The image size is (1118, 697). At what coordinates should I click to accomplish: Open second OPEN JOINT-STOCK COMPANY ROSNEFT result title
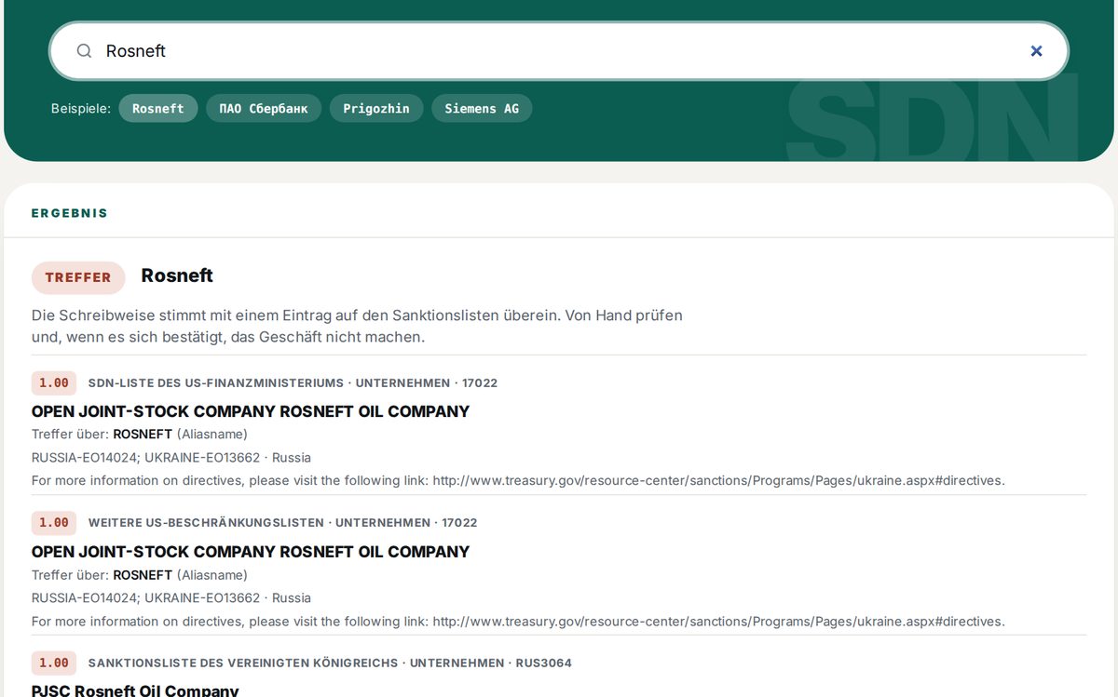pos(251,552)
